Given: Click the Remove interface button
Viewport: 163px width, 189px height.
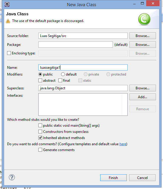Looking at the screenshot, I should [143, 109].
